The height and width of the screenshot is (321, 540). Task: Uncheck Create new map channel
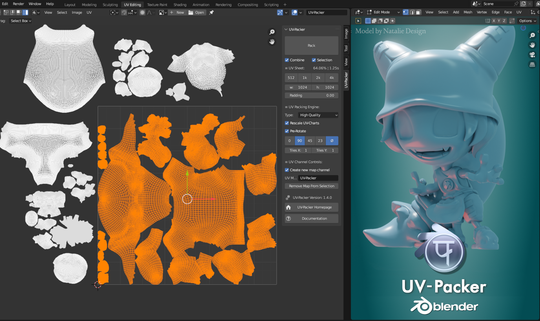(x=287, y=170)
